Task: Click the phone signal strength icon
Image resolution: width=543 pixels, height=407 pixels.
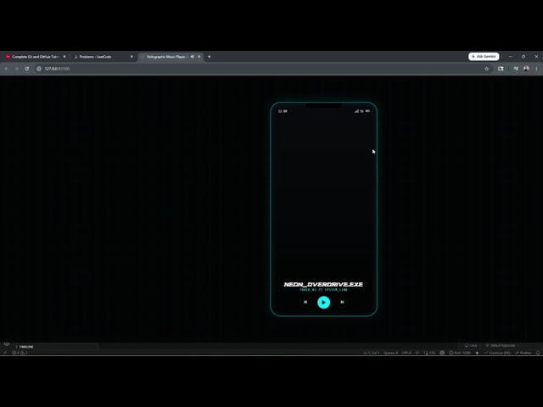Action: (356, 111)
